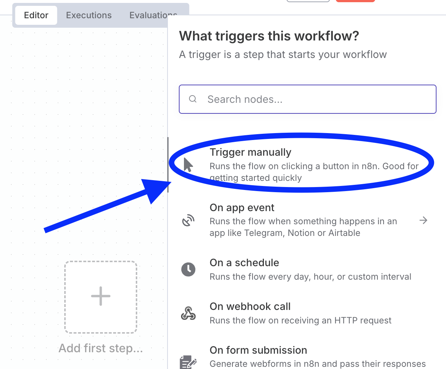Screen dimensions: 446x369
Task: Click the clock icon for On a schedule
Action: click(188, 269)
